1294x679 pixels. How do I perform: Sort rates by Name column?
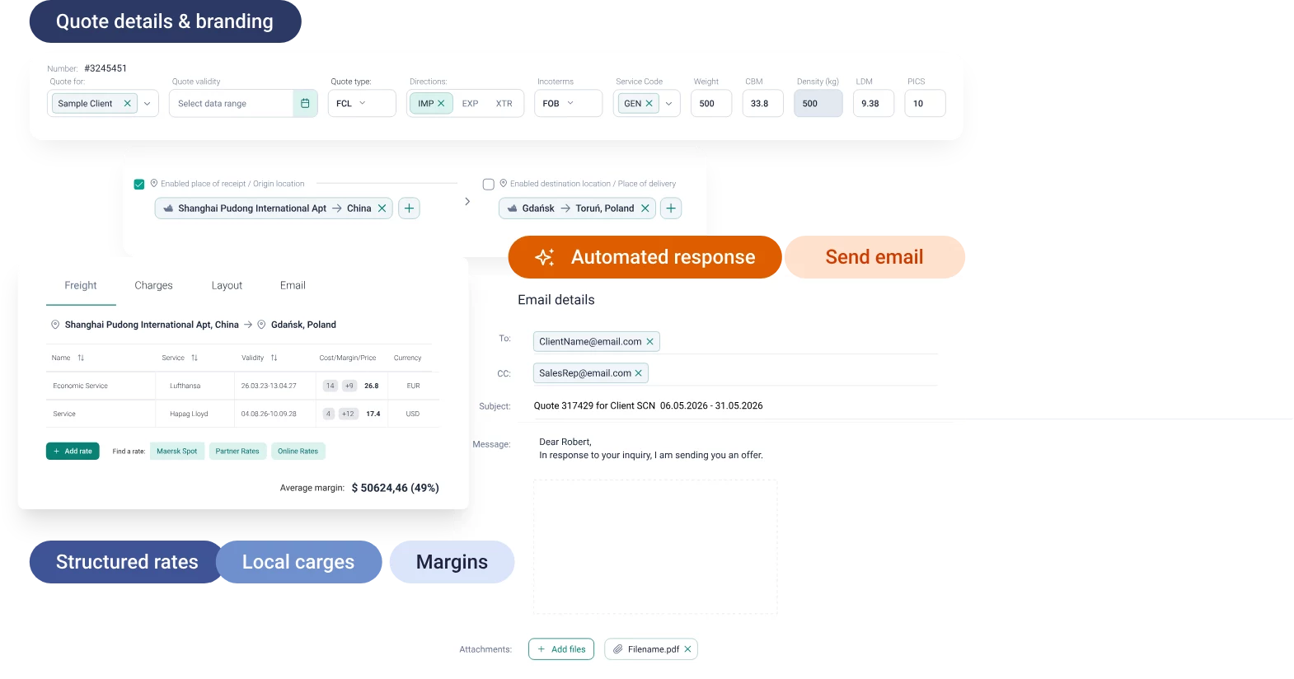click(81, 358)
